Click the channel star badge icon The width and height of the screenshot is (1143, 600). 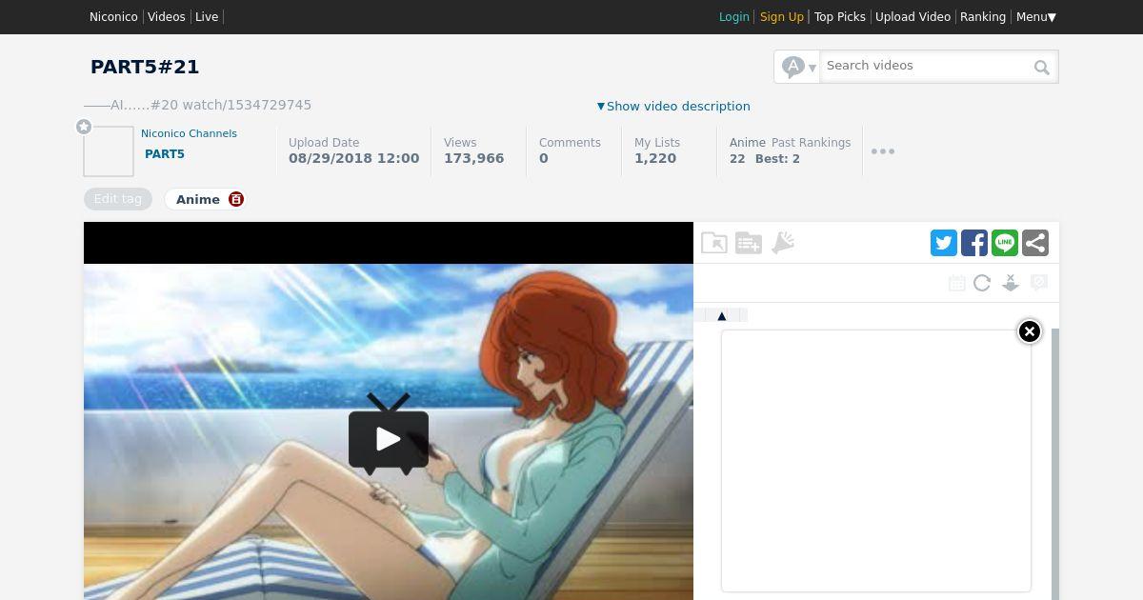point(84,127)
